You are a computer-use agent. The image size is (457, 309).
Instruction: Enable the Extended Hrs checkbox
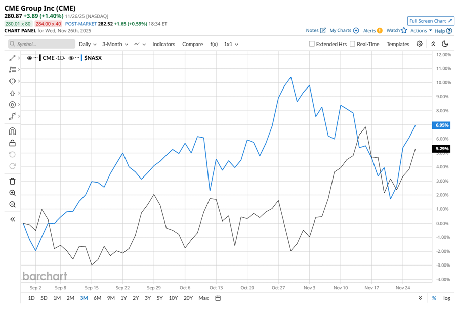pyautogui.click(x=312, y=43)
